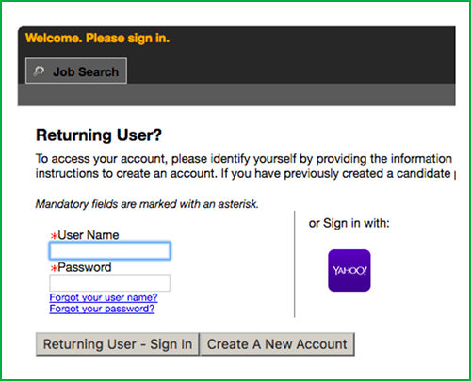This screenshot has width=471, height=381.
Task: Click the gray bar under Job Search tab
Action: [236, 94]
